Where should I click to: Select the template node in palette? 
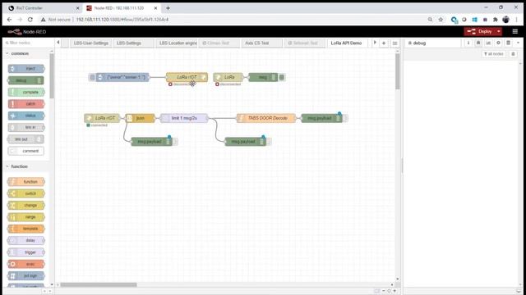26,229
